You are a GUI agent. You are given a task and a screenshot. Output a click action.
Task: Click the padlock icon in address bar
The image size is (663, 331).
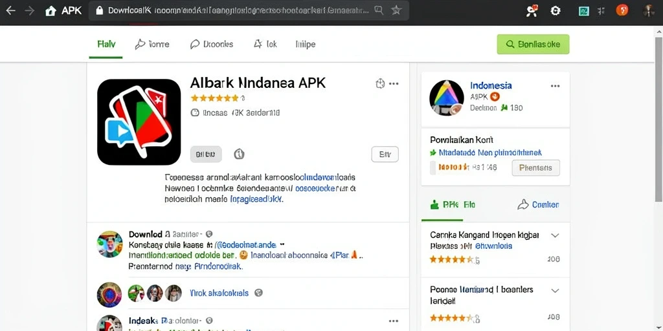pyautogui.click(x=99, y=11)
